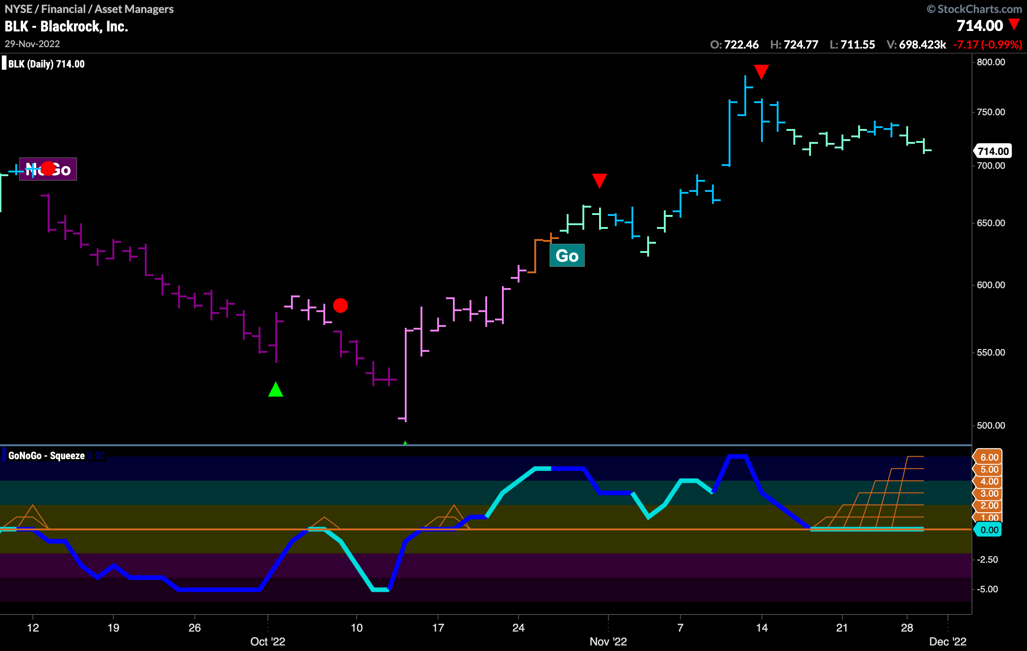Viewport: 1027px width, 651px height.
Task: Click the date label 28 on the time axis
Action: tap(907, 627)
